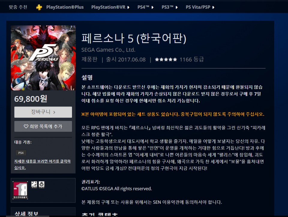Click the SEN 이용약관 agreement sentence
The width and height of the screenshot is (288, 217).
click(x=152, y=202)
